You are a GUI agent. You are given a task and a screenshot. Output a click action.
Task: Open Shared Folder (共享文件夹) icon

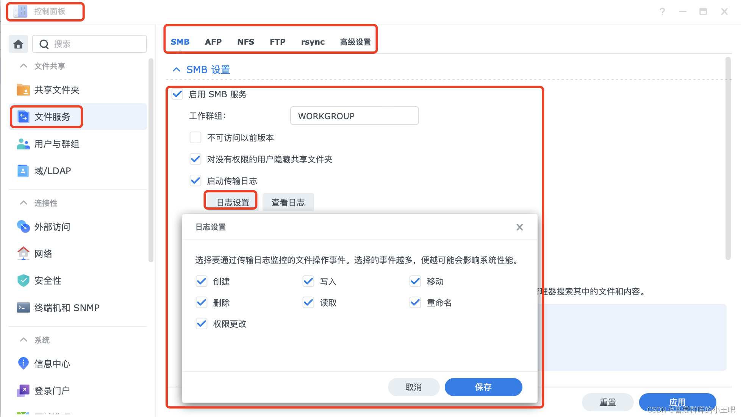[x=23, y=90]
